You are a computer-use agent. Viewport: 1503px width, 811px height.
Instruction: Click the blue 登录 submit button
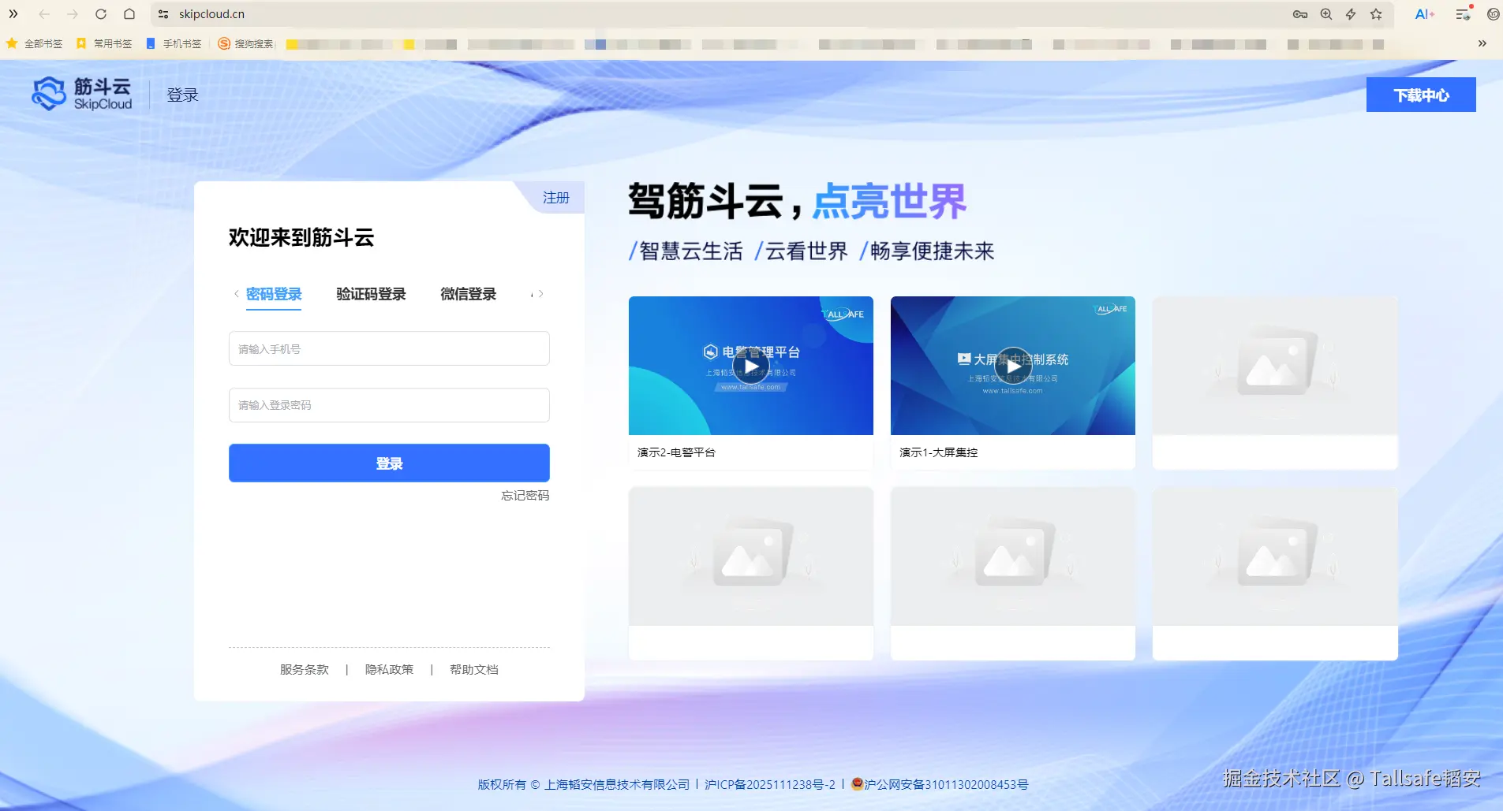pos(389,463)
